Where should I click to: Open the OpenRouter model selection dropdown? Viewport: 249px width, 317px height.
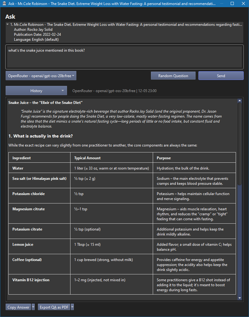click(x=41, y=76)
